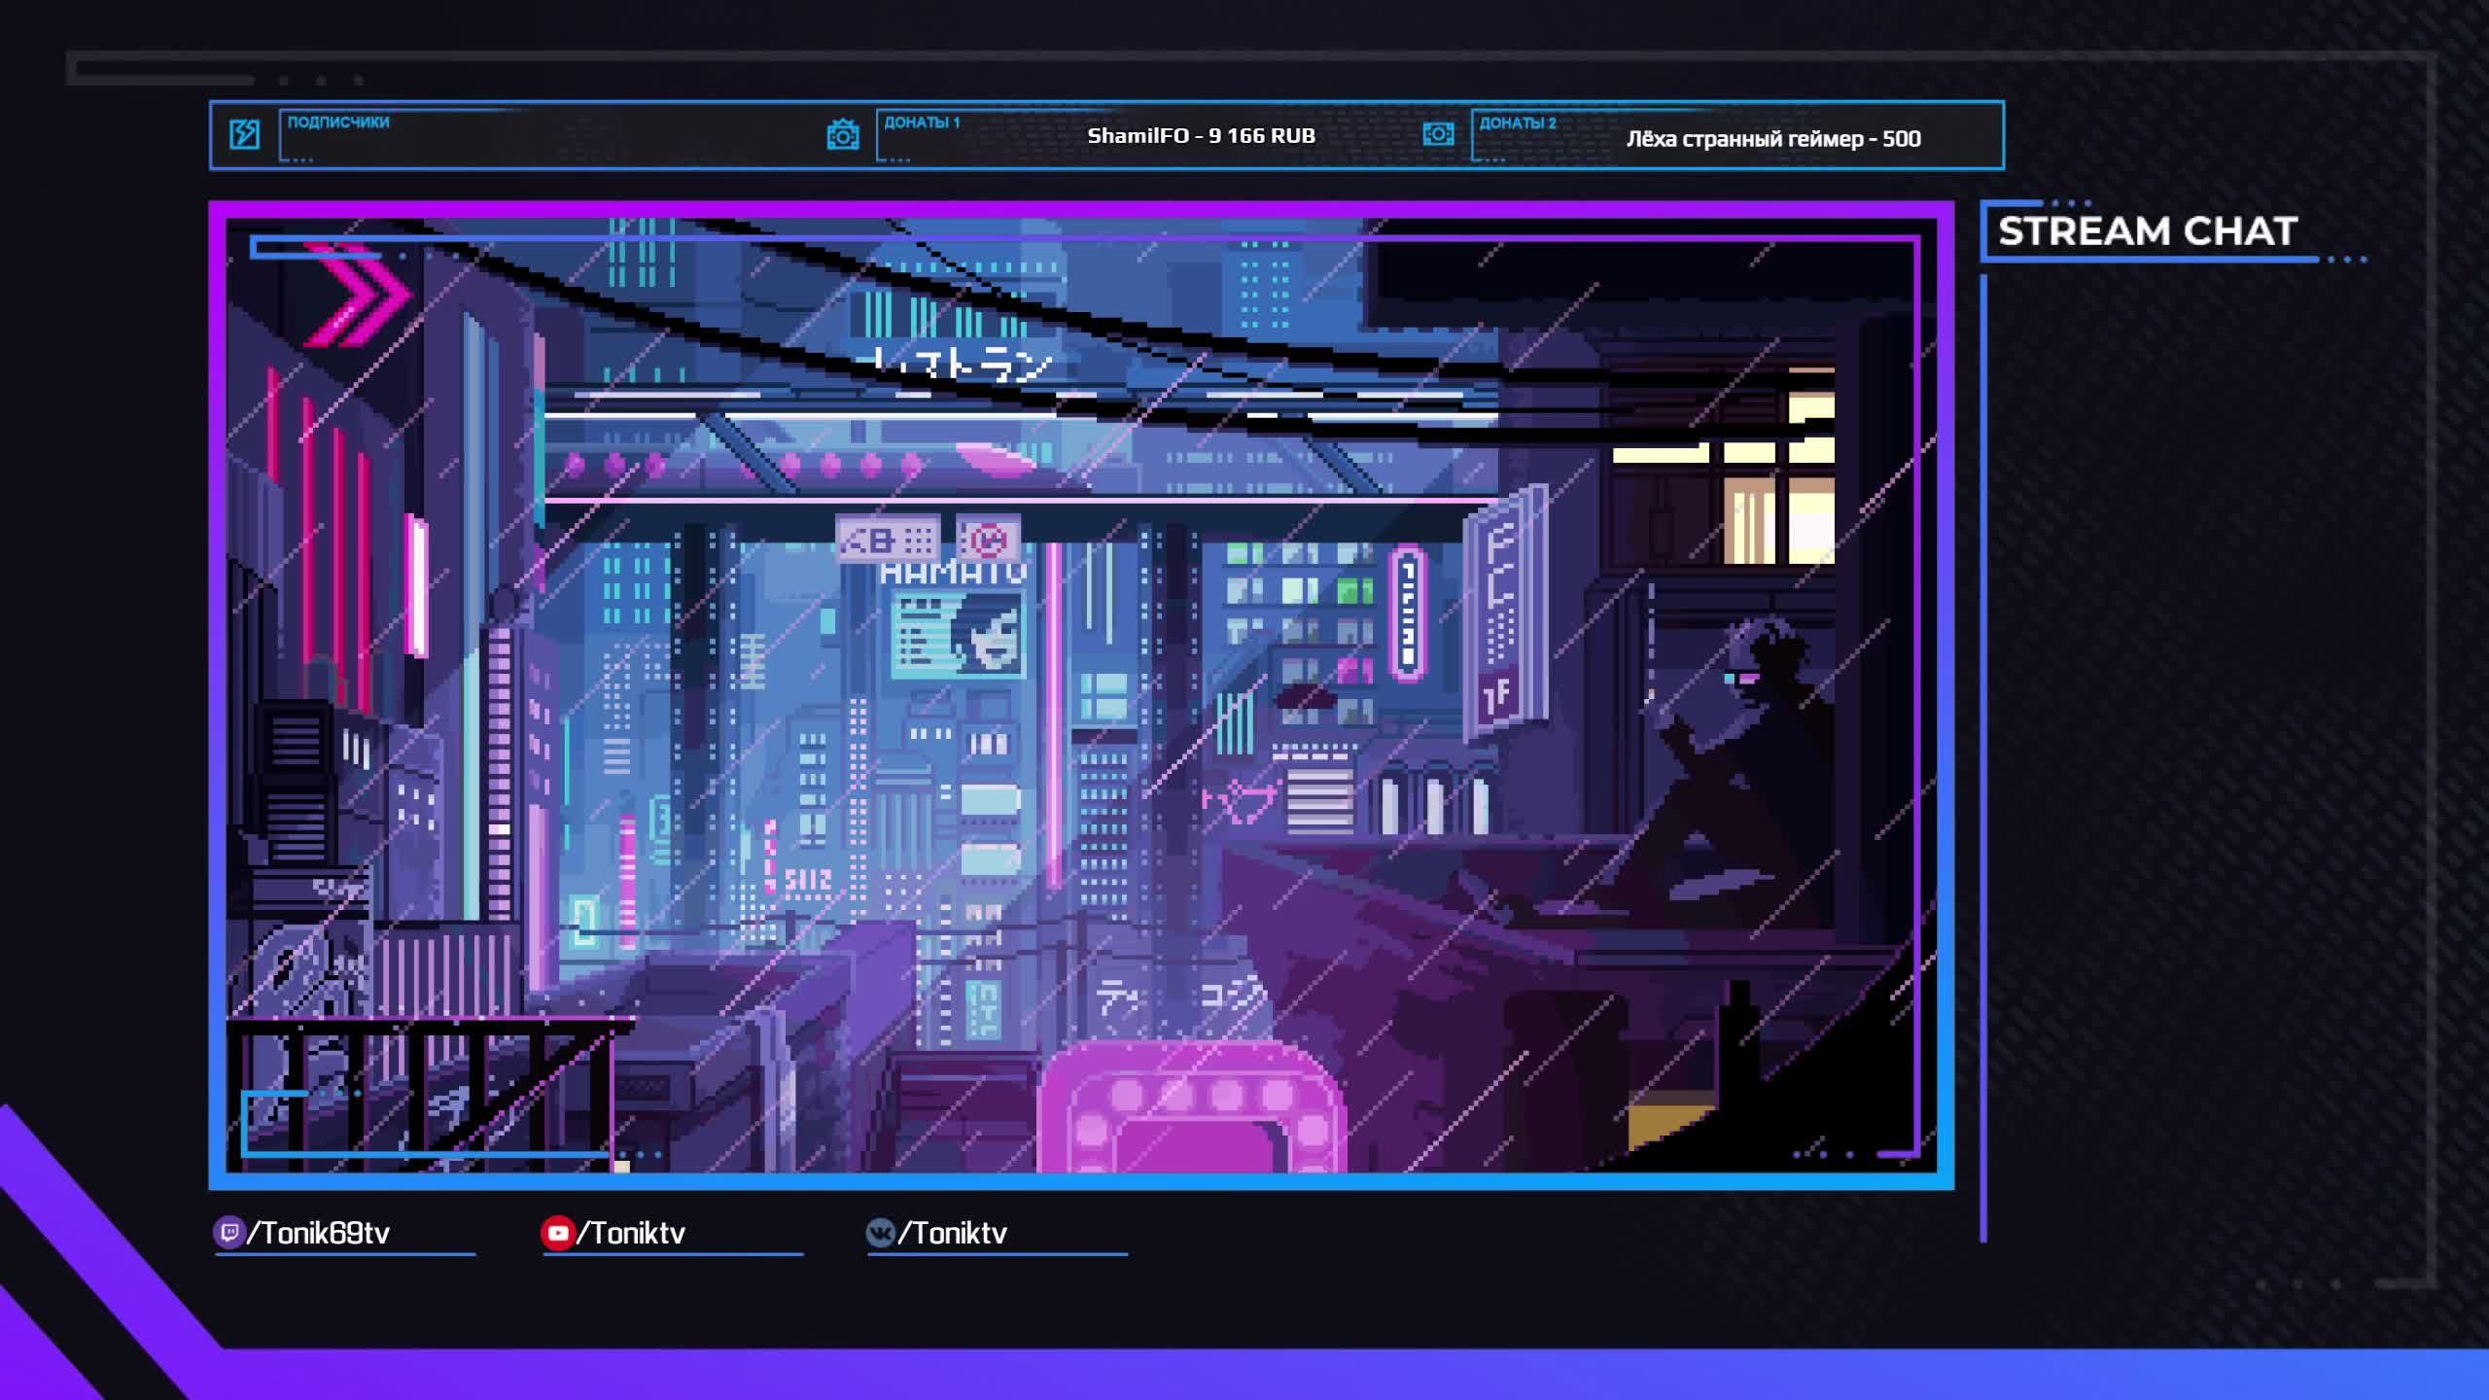Click the Донаты 2 cash icon
The image size is (2489, 1400).
[x=1438, y=134]
